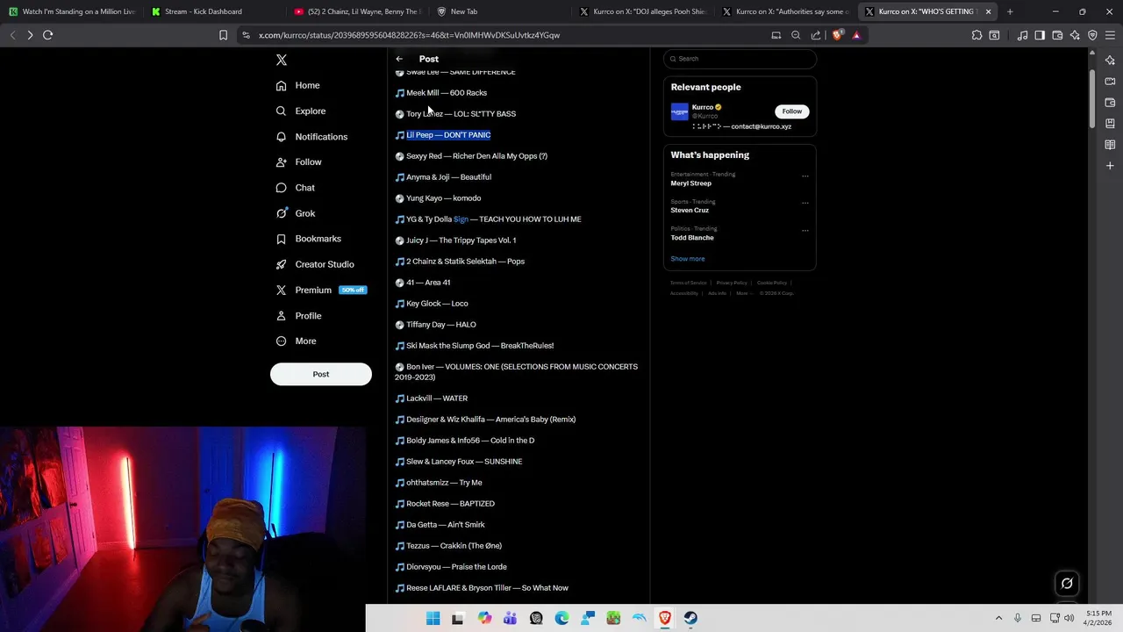Open Steam from the taskbar

tap(690, 618)
